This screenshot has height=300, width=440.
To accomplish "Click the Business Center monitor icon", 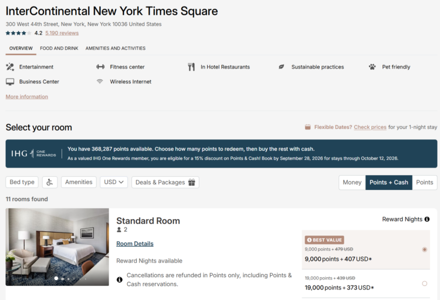I will 10,81.
